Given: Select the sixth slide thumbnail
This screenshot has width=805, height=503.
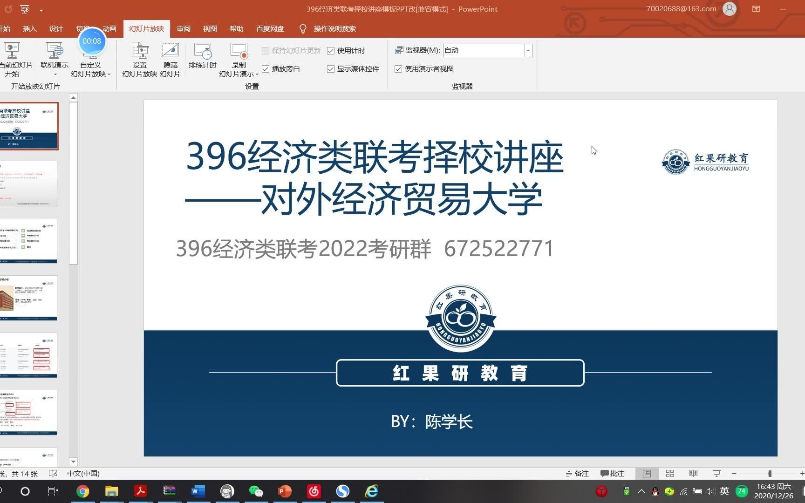Looking at the screenshot, I should [x=28, y=413].
